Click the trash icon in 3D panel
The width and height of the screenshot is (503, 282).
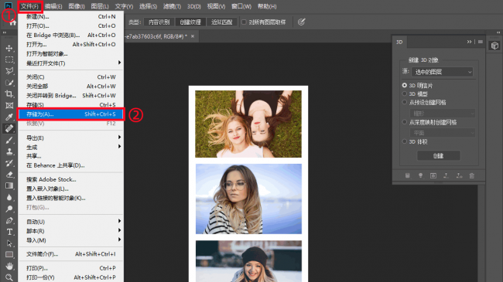(x=471, y=175)
